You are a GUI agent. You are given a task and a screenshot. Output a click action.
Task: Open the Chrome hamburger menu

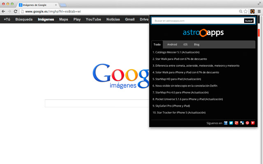point(259,11)
